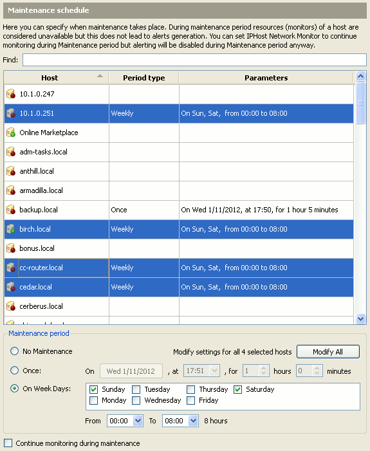Click the Online Marketplace host icon
Viewport: 370px width, 451px height.
pyautogui.click(x=11, y=133)
